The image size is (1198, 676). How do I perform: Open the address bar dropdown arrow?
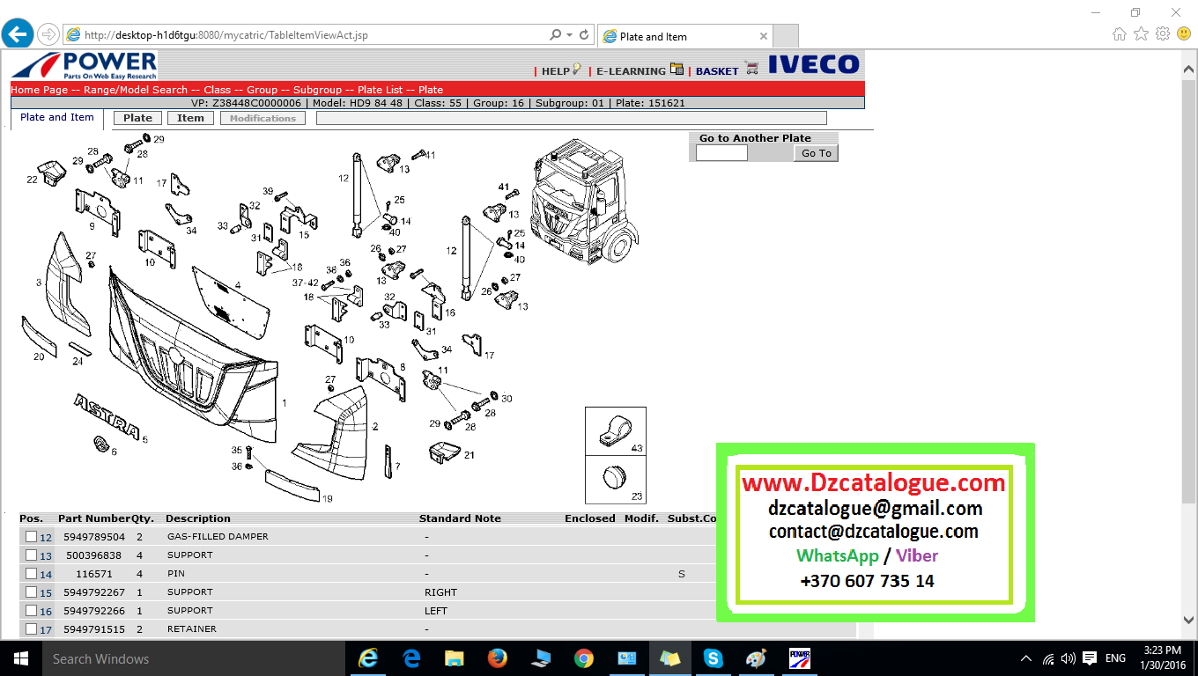click(570, 35)
